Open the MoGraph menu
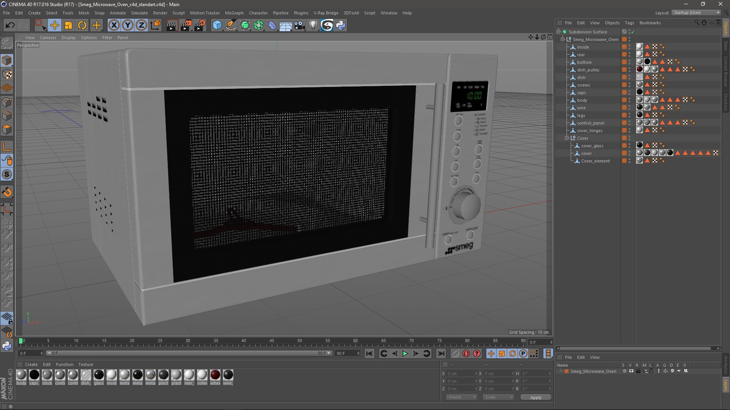Image resolution: width=730 pixels, height=410 pixels. point(234,13)
